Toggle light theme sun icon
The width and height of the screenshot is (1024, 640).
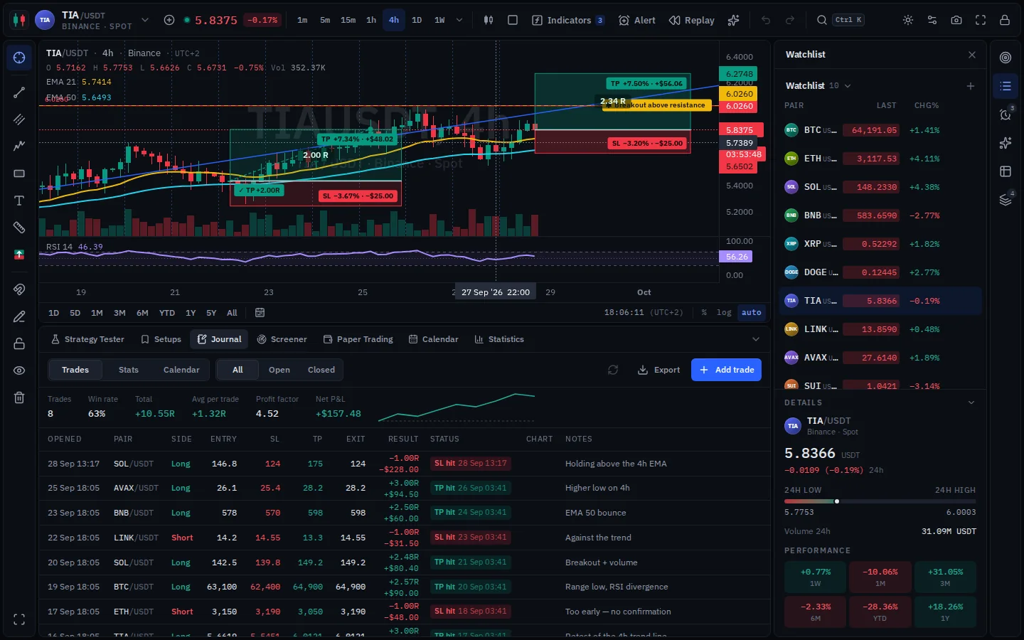coord(908,20)
